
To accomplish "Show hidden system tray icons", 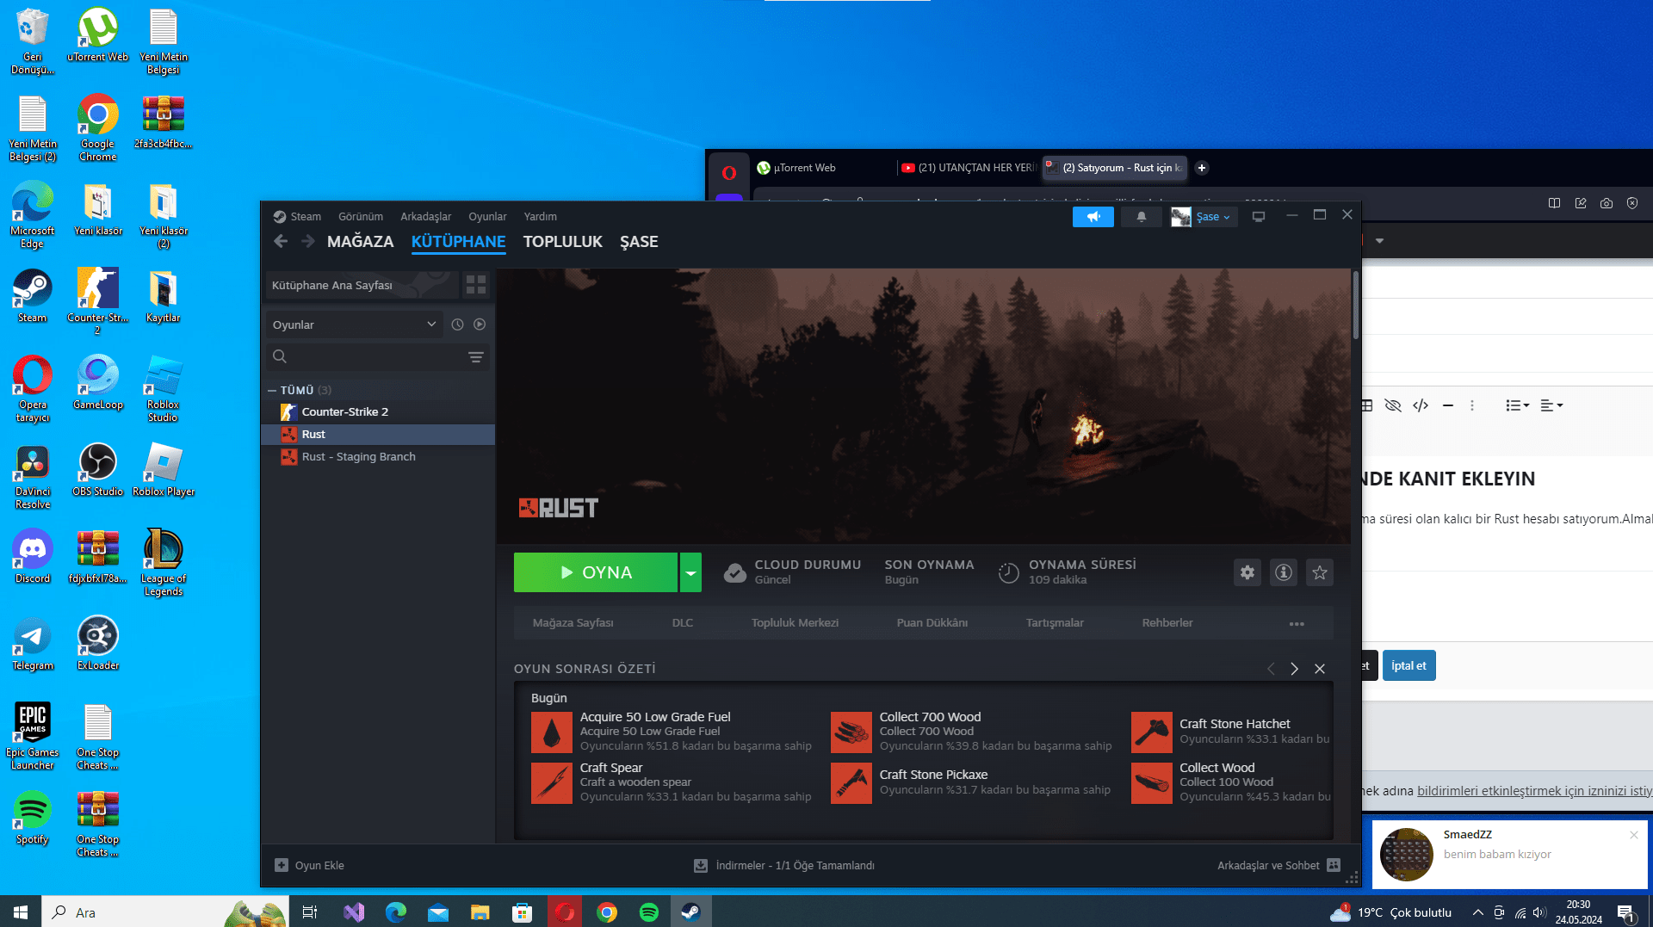I will click(1477, 912).
